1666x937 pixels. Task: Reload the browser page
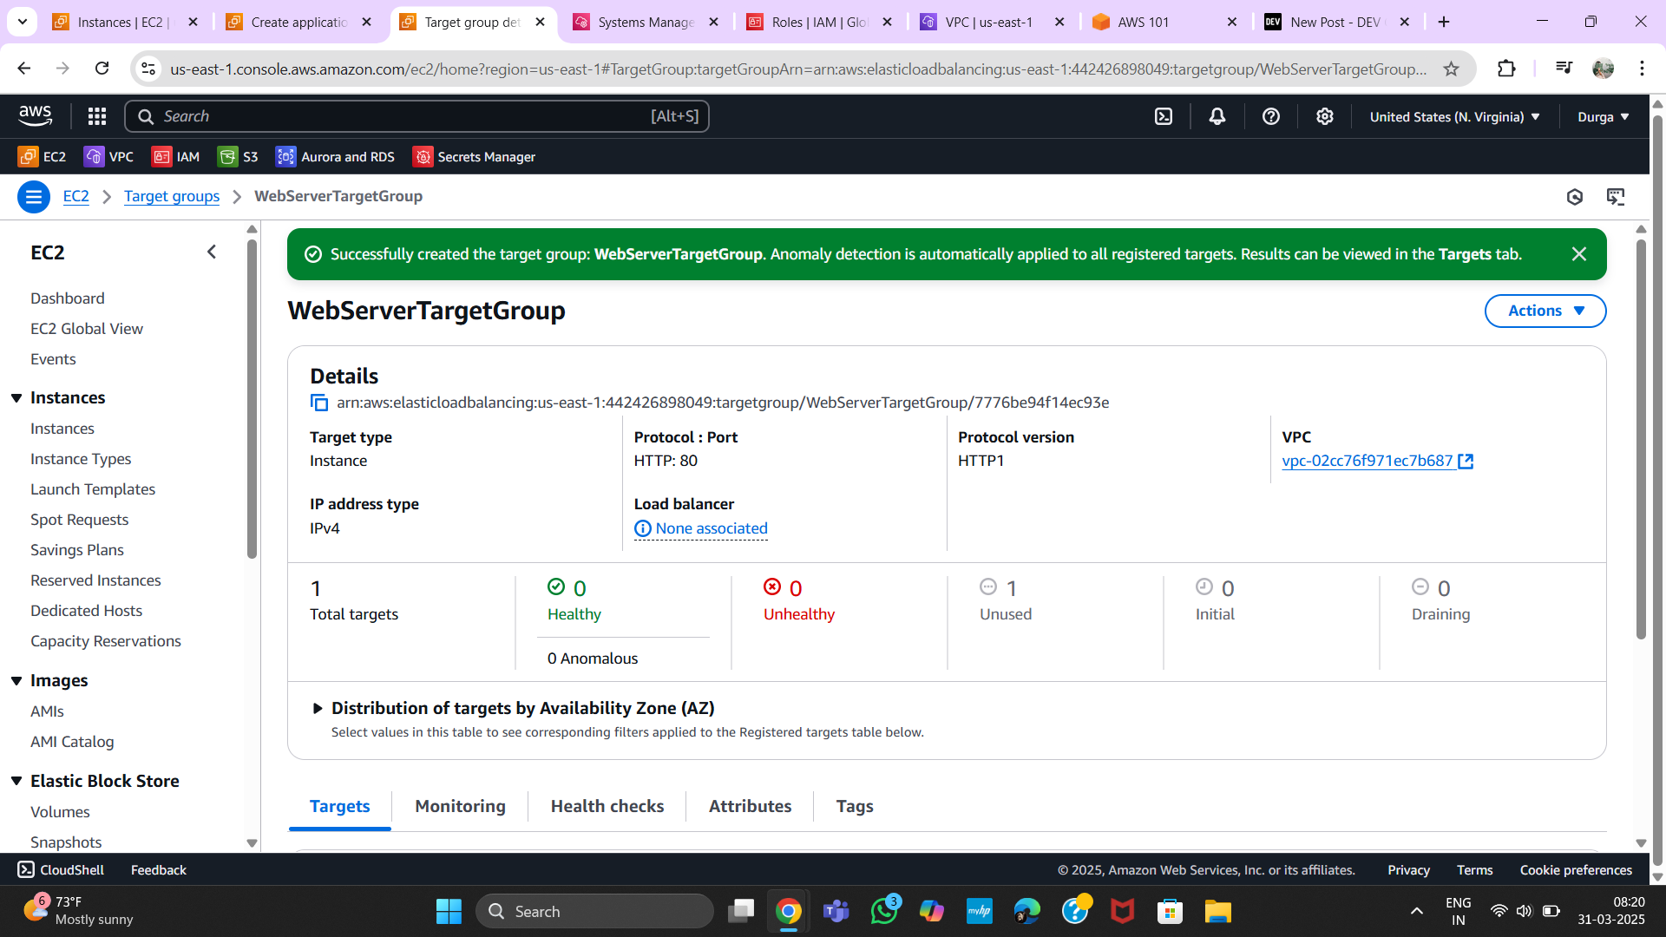[x=102, y=69]
